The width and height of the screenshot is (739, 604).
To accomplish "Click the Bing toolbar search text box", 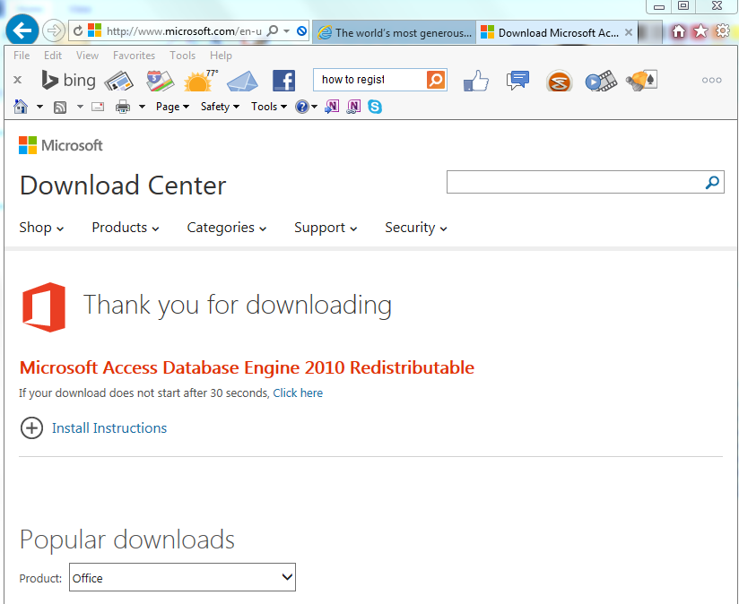I will tap(370, 80).
